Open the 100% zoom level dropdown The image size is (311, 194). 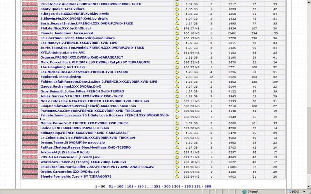point(304,192)
